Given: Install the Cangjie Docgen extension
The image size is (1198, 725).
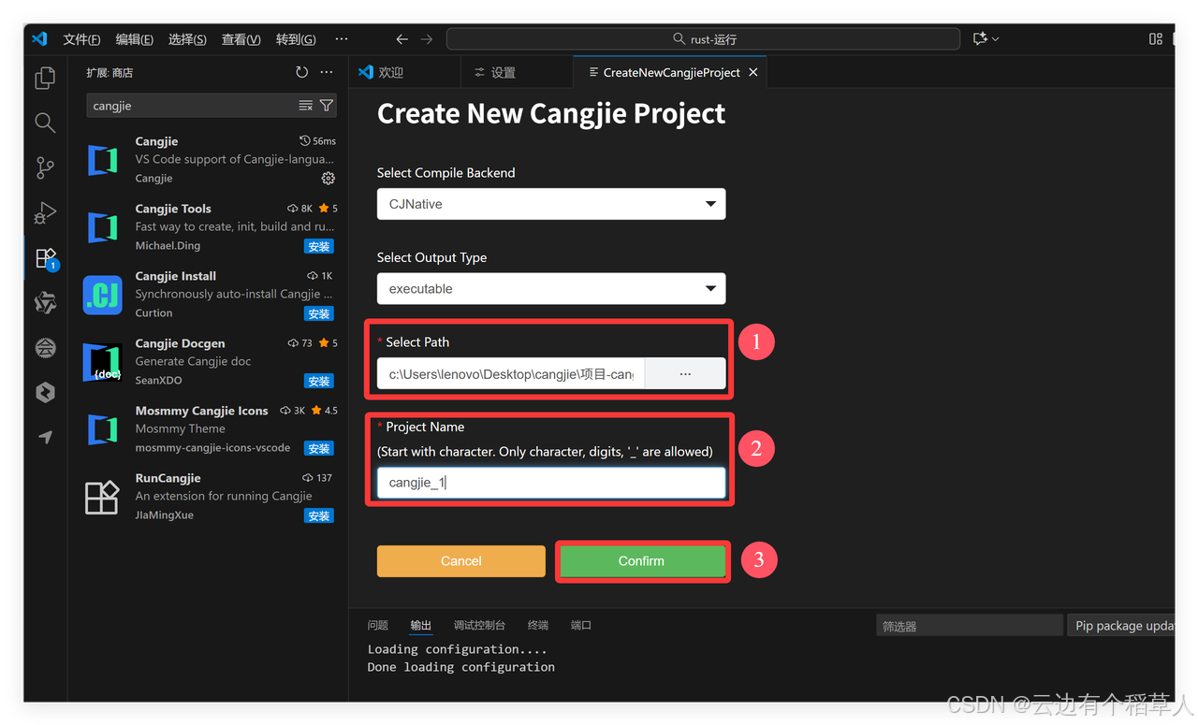Looking at the screenshot, I should (x=319, y=382).
